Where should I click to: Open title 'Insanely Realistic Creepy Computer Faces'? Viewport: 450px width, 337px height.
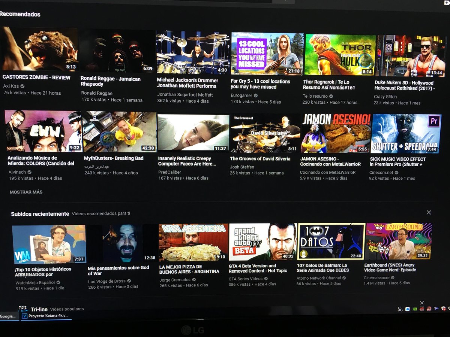(x=187, y=161)
